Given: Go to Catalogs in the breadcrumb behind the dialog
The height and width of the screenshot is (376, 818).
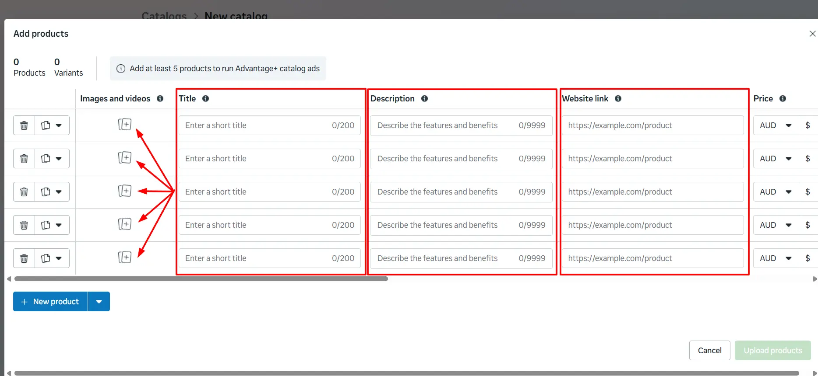Looking at the screenshot, I should coord(164,16).
